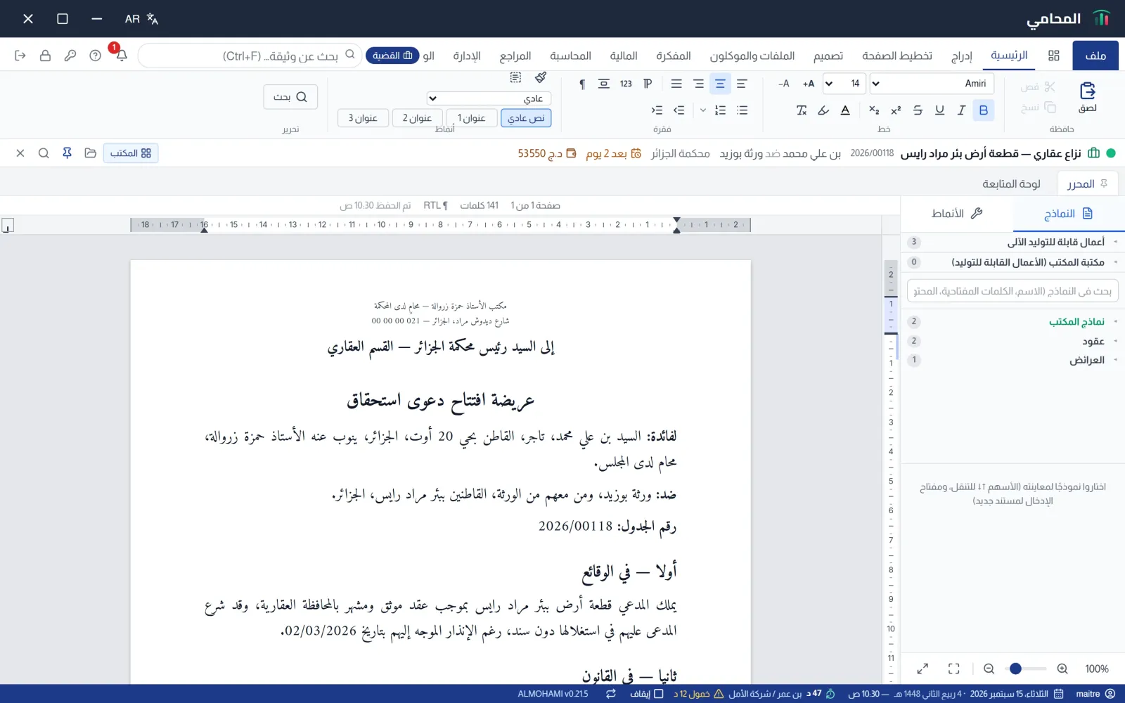1125x703 pixels.
Task: Open the font size 14 dropdown
Action: click(x=844, y=84)
